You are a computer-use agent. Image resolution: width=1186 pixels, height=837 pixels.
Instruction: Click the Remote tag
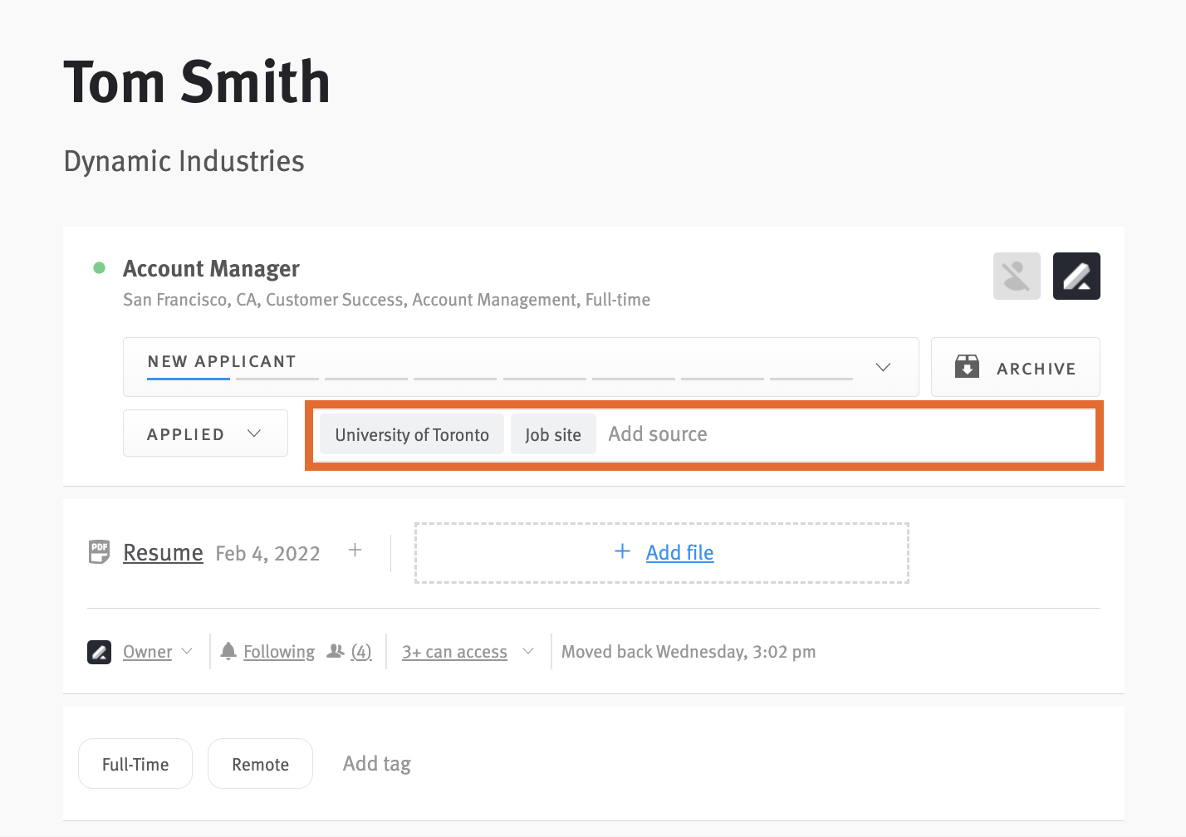click(x=260, y=764)
